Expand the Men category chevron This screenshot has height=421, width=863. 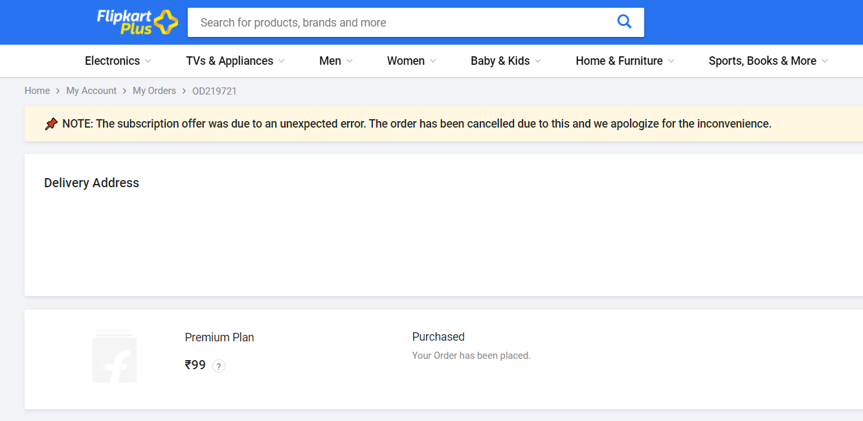click(x=350, y=61)
